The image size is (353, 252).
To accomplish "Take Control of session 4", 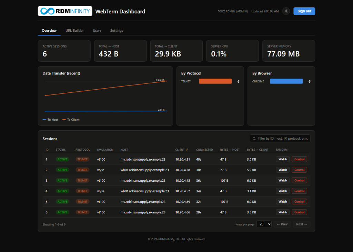I will point(300,191).
